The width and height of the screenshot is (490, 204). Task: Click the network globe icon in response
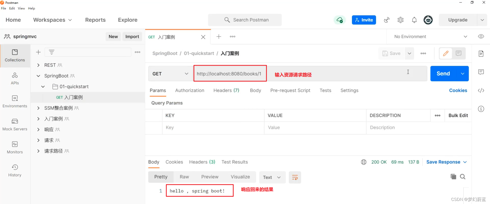click(364, 162)
